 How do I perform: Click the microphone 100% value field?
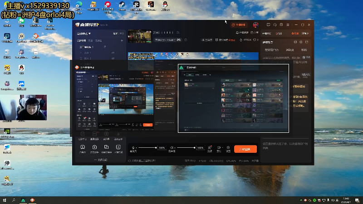(162, 148)
